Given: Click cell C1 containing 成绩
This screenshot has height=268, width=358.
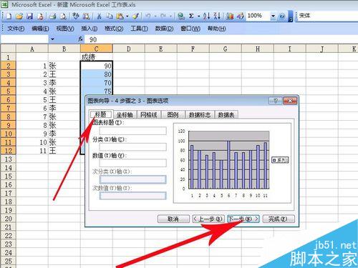Looking at the screenshot, I should tap(97, 57).
